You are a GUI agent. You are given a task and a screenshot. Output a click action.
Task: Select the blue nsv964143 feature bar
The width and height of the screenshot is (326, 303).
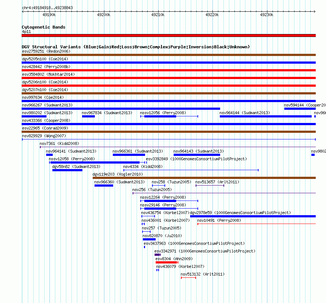[x=197, y=155]
